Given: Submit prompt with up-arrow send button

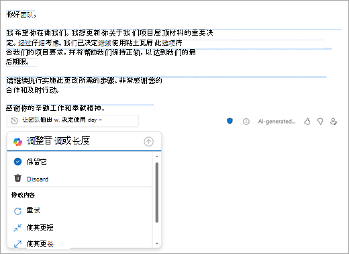Looking at the screenshot, I should click(148, 142).
